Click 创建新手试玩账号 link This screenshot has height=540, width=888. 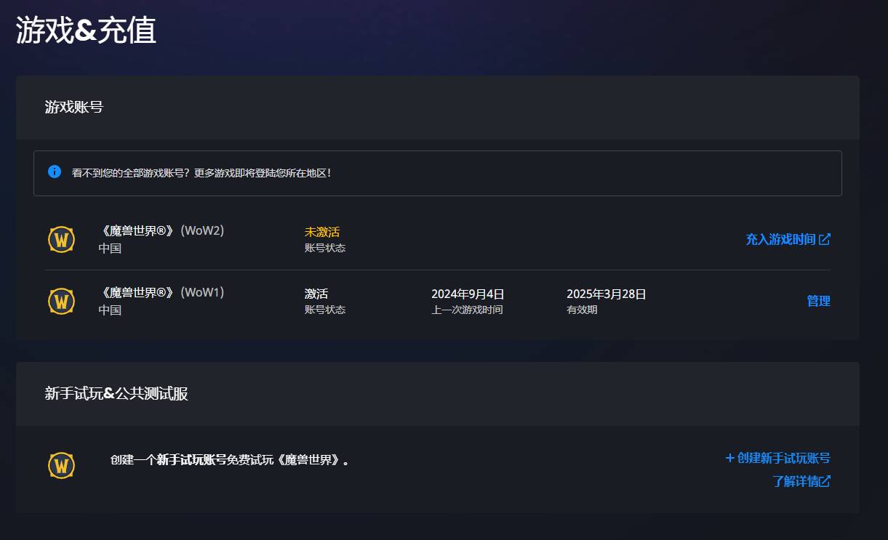point(777,458)
